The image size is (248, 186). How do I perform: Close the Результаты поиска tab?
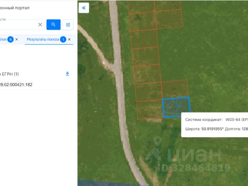coord(69,40)
